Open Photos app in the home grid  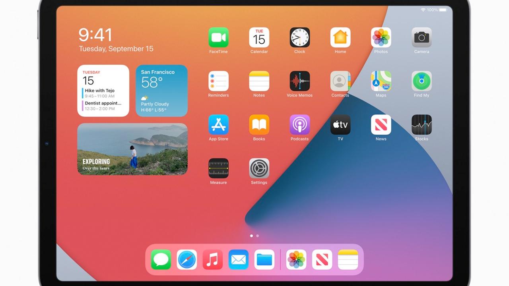(381, 37)
